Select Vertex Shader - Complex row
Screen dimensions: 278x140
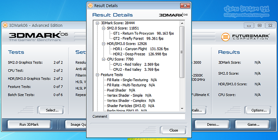(131, 101)
